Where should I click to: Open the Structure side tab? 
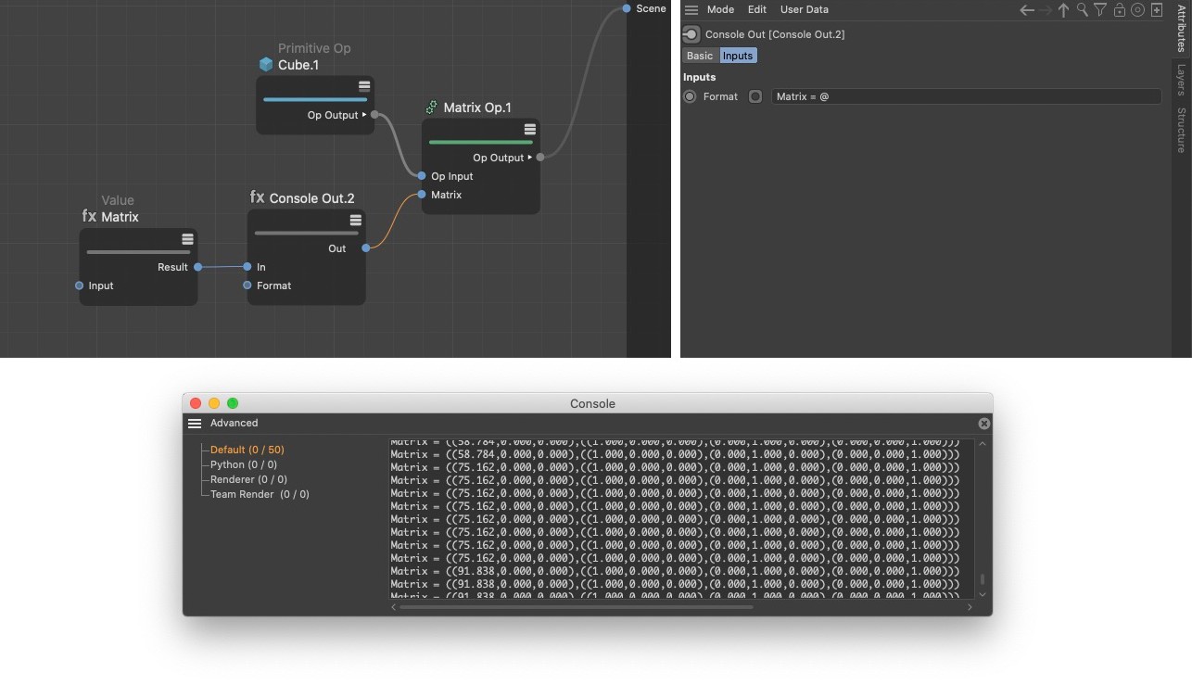pos(1181,130)
